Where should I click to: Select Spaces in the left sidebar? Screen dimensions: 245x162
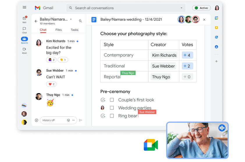[24, 40]
